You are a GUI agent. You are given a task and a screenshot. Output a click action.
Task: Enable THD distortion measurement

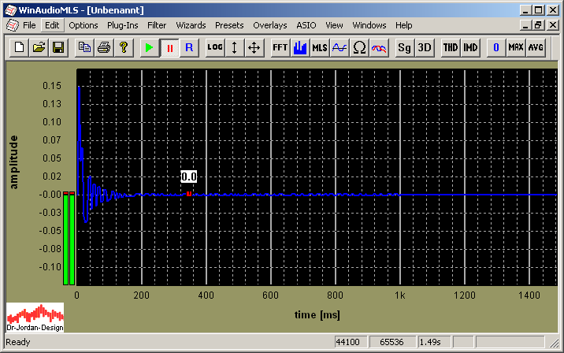tap(450, 47)
